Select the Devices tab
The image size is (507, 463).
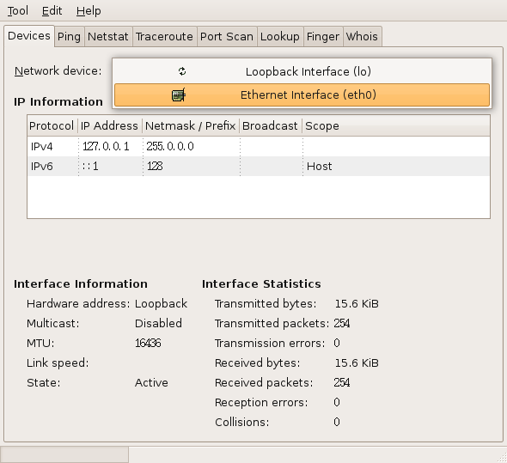click(29, 35)
